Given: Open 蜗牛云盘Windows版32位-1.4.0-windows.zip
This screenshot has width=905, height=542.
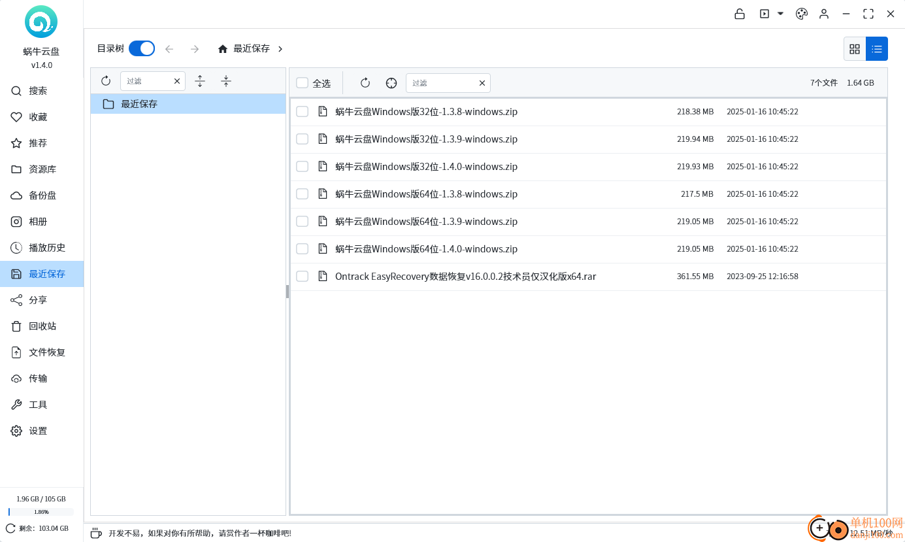Looking at the screenshot, I should coord(426,167).
